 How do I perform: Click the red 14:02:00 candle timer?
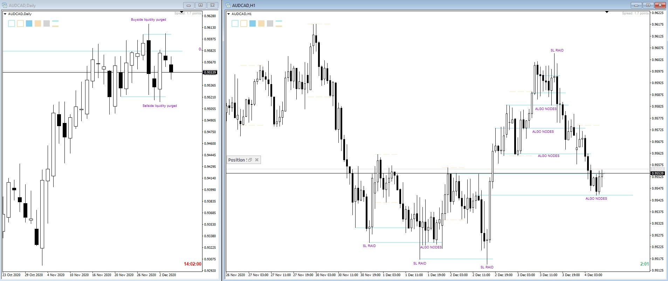[193, 264]
